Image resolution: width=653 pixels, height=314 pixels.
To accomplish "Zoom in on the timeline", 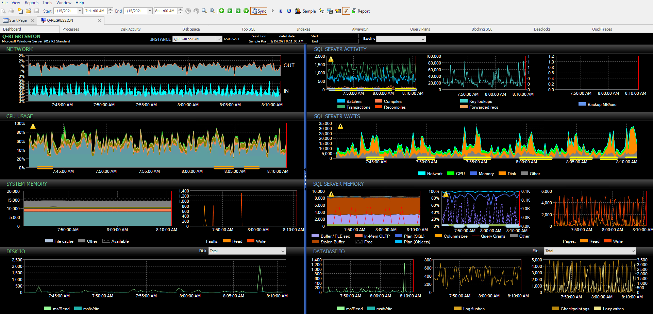I will coord(213,11).
